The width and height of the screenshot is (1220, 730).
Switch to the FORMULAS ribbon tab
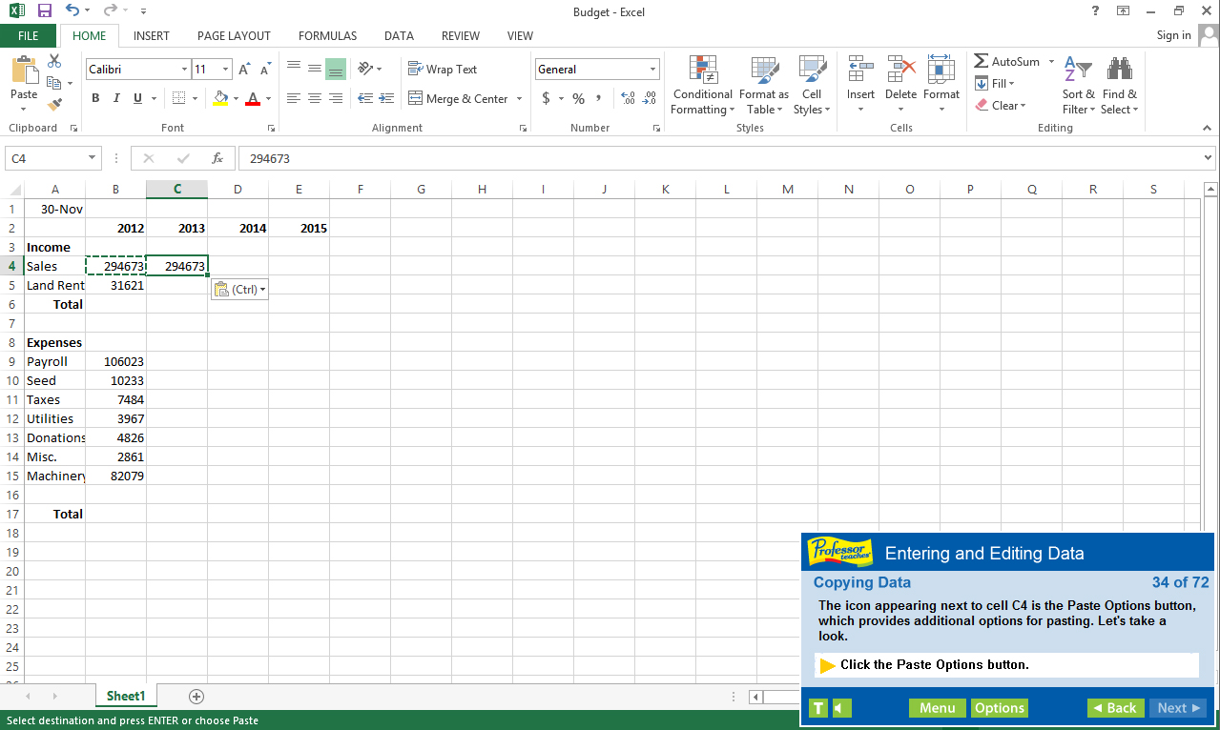coord(327,35)
